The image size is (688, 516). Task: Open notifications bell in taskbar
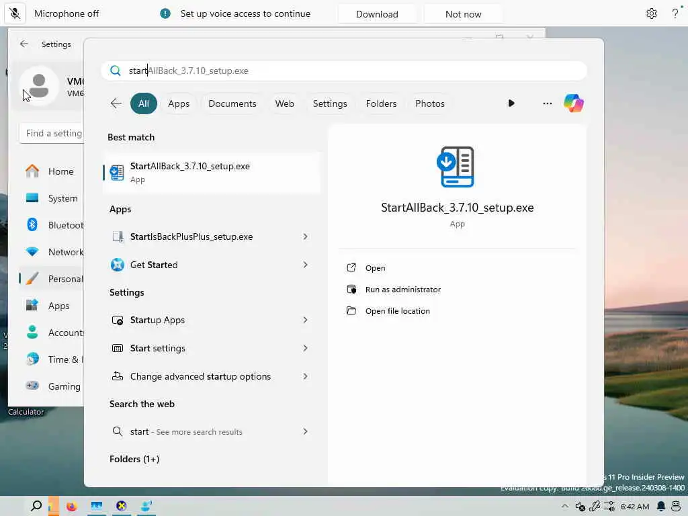point(661,507)
